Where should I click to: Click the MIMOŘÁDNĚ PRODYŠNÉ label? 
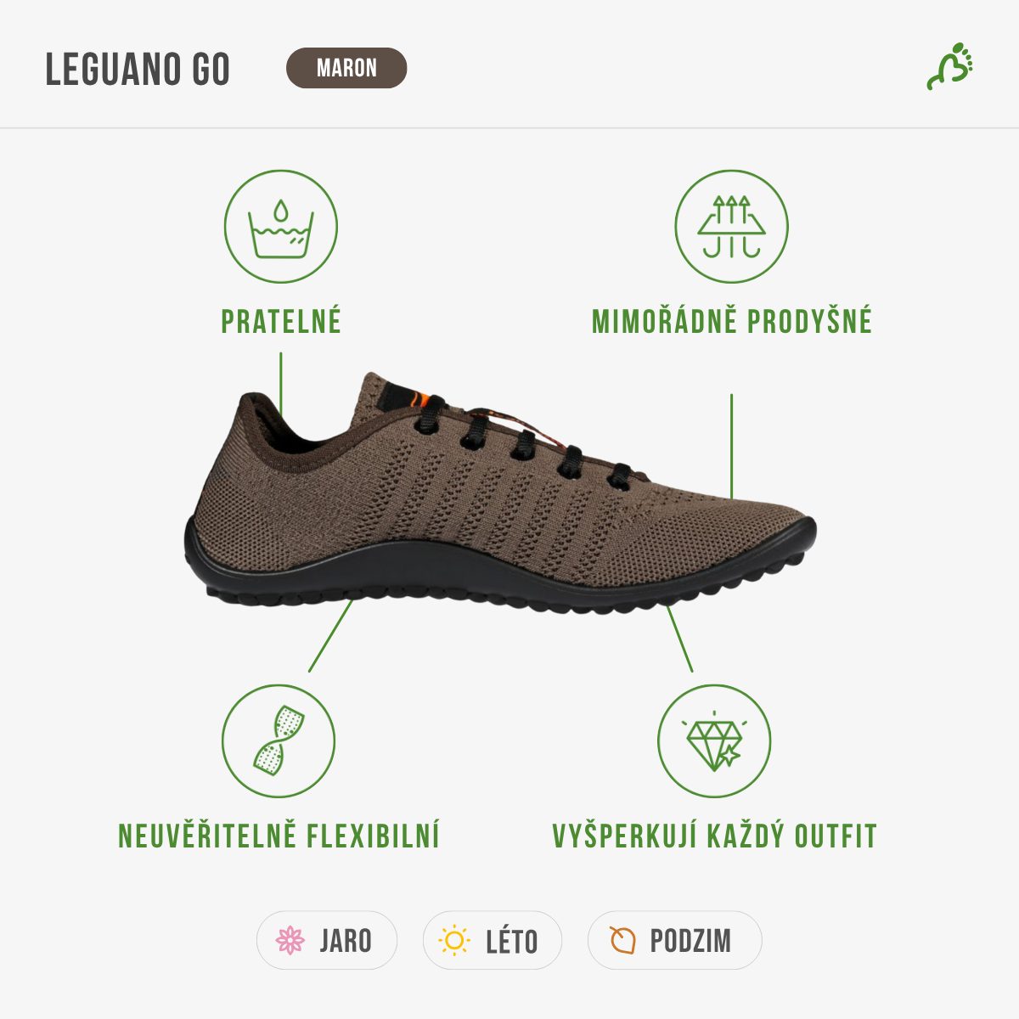[732, 321]
